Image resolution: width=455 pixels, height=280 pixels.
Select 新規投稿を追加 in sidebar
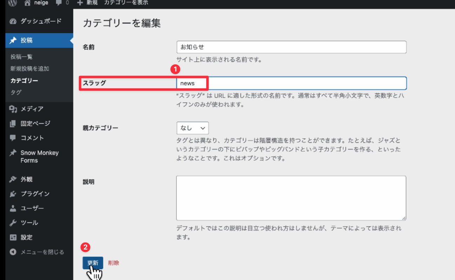click(x=30, y=69)
